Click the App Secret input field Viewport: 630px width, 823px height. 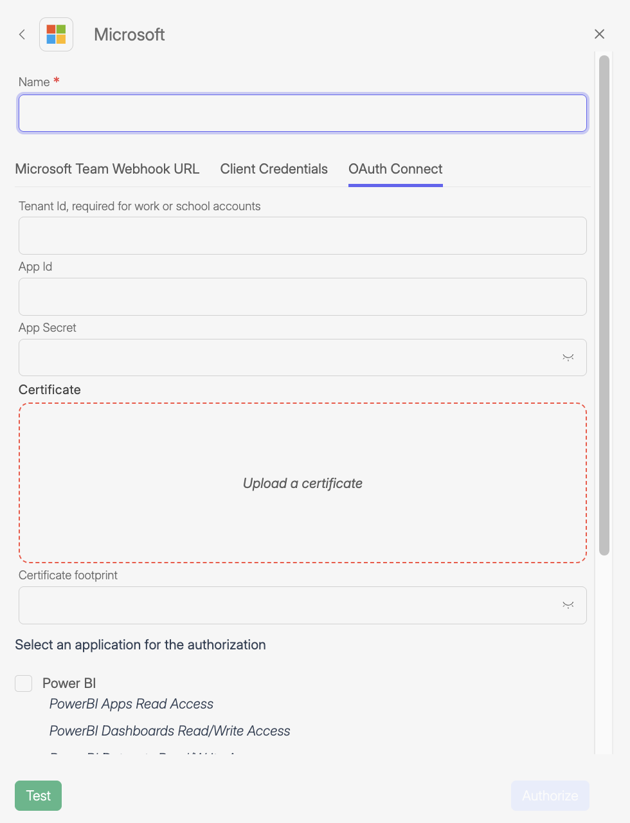pyautogui.click(x=289, y=357)
